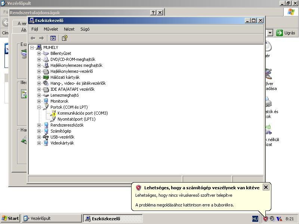Click the IDE ATA/ATAPI controller icon
The image size is (299, 224).
pyautogui.click(x=46, y=89)
